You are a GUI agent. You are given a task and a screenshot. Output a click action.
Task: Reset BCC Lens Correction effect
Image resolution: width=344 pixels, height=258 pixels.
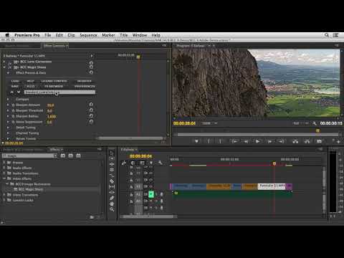(91, 62)
